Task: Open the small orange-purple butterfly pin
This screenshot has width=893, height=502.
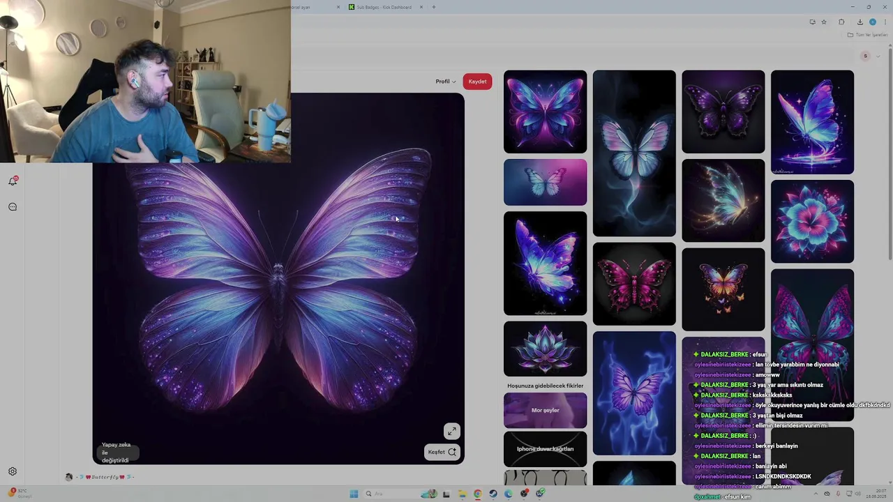Action: pos(723,289)
